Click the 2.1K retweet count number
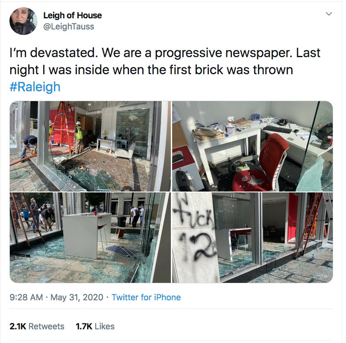Viewport: 346px width, 343px height. click(18, 326)
